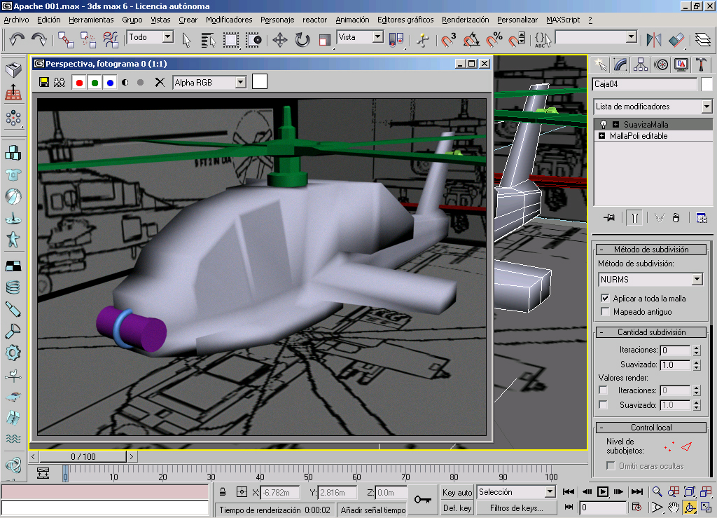Toggle the 3D Snaps magnet
Screen dimensions: 717x518
pos(448,40)
